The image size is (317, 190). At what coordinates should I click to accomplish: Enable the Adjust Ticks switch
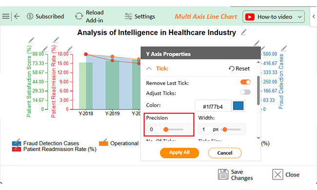[x=245, y=92]
